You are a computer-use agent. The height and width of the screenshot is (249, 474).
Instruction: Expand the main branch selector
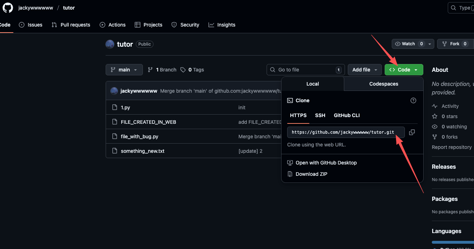pyautogui.click(x=124, y=70)
